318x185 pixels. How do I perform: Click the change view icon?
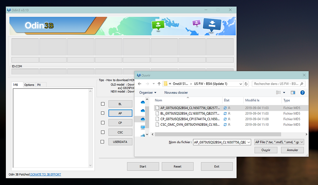click(x=278, y=93)
